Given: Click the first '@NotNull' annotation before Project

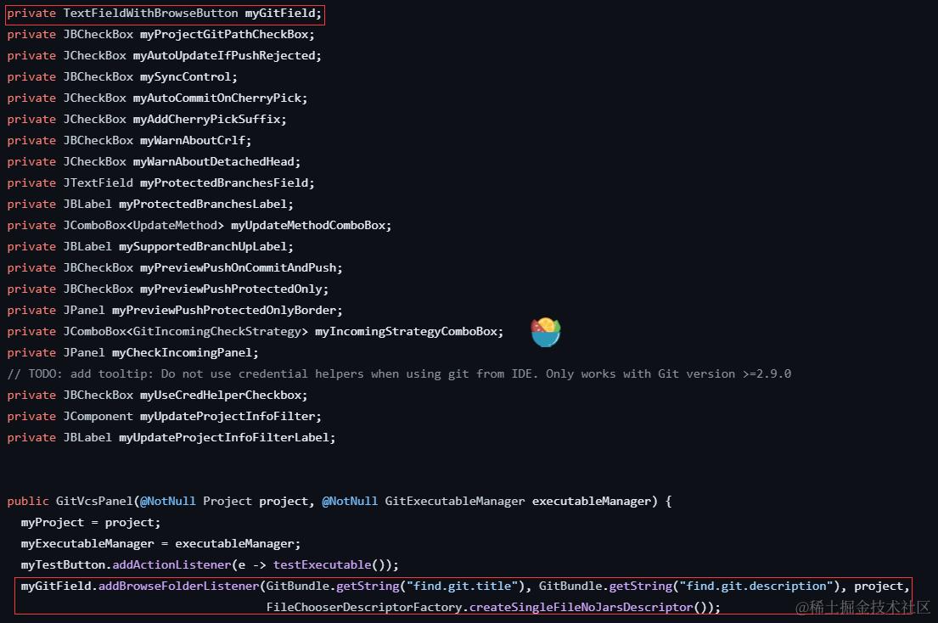Looking at the screenshot, I should 167,501.
